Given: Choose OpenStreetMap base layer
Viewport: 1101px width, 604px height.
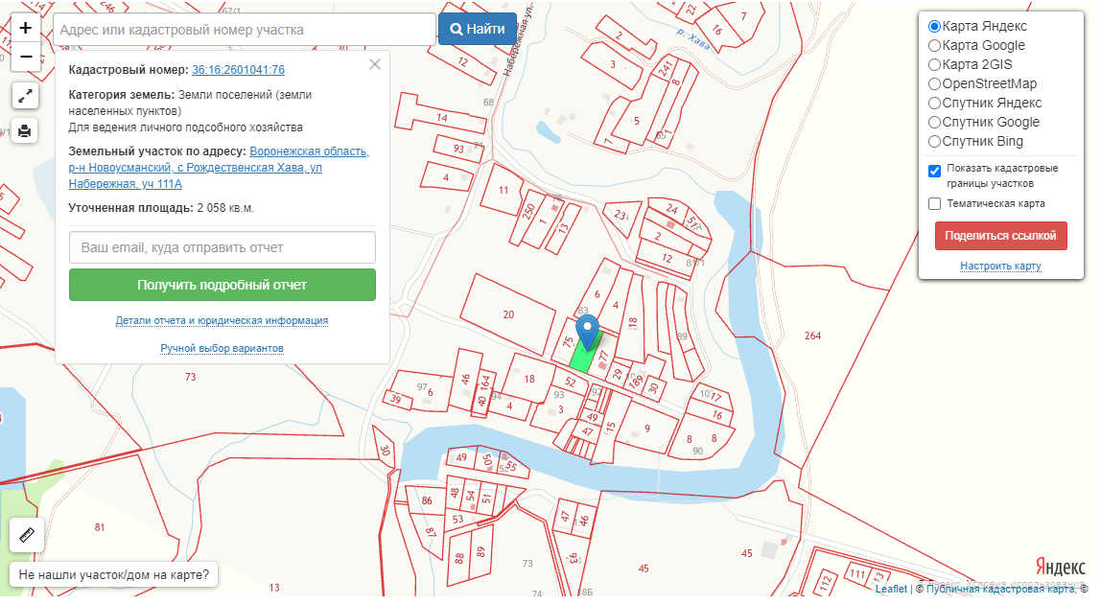Looking at the screenshot, I should [934, 83].
